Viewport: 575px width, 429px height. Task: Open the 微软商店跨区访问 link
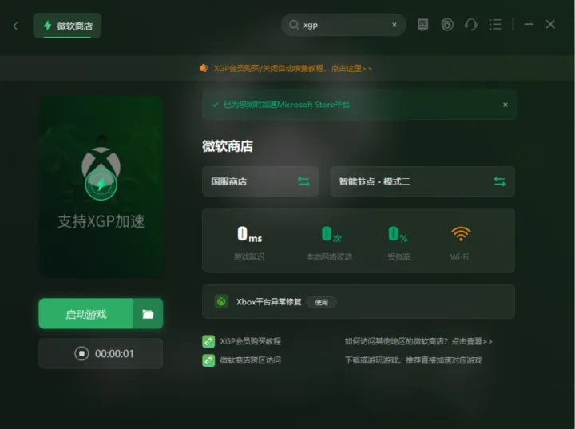tap(250, 360)
